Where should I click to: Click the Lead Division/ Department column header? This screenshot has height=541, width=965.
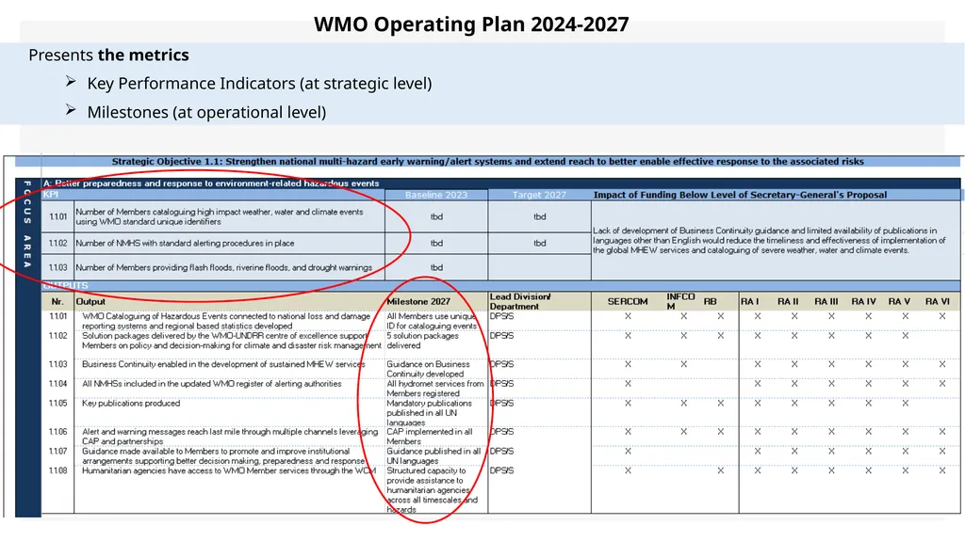tap(520, 301)
